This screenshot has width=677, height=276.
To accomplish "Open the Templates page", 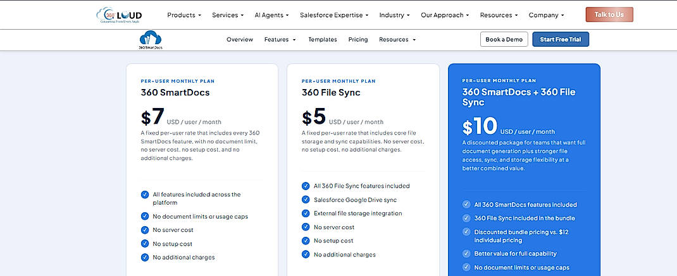I will [323, 39].
